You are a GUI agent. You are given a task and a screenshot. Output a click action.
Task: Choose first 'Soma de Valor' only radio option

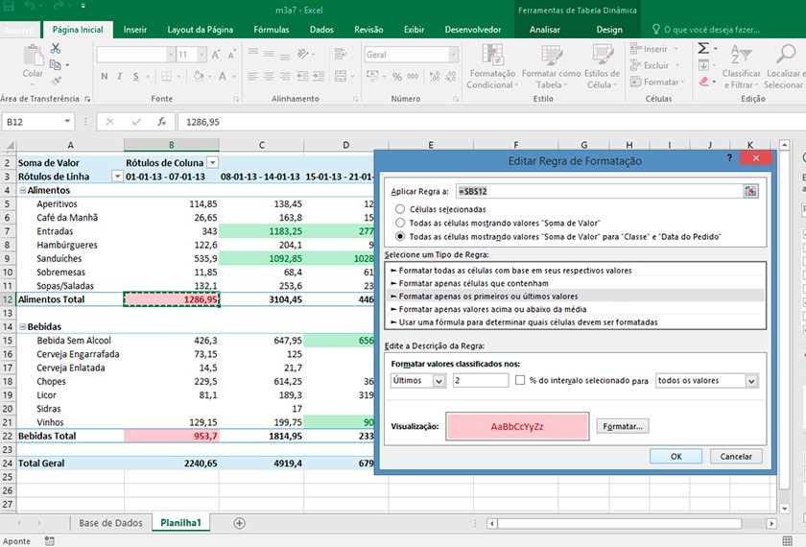400,223
